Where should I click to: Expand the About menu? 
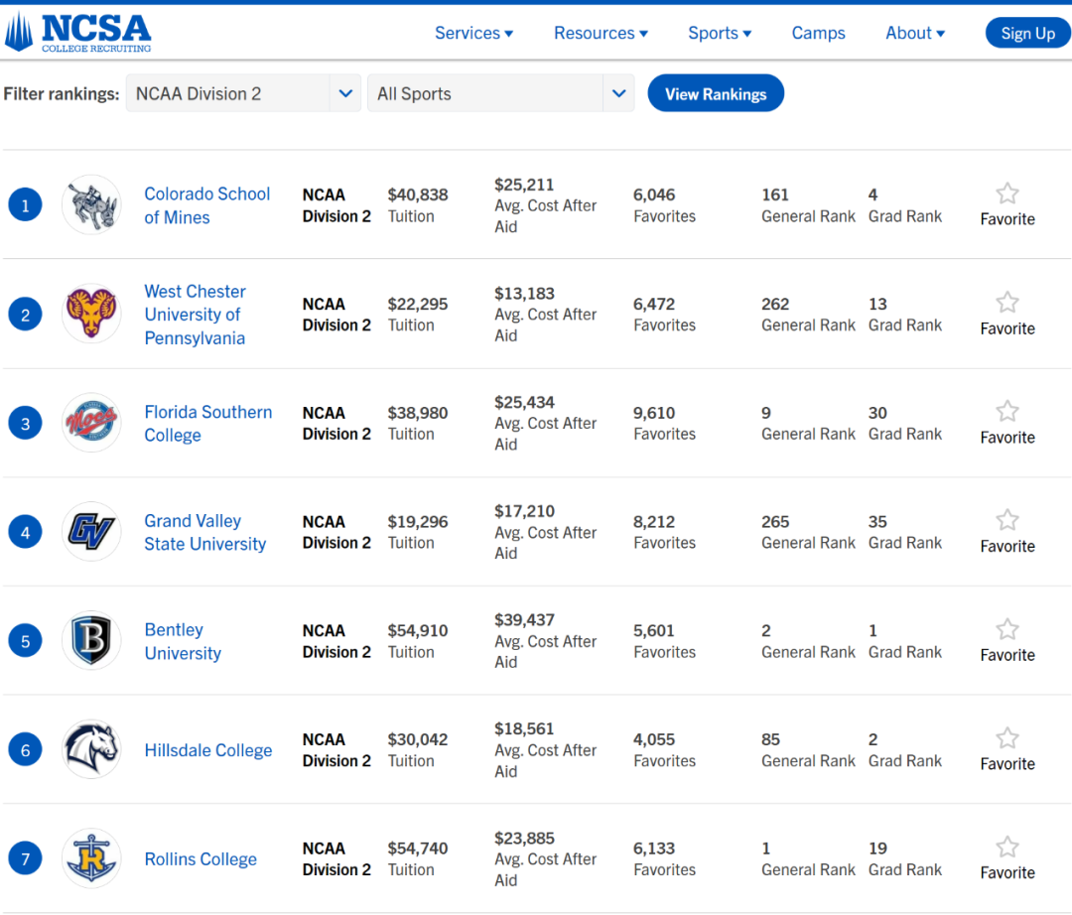coord(915,33)
